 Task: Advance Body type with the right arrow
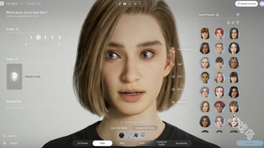[x=59, y=45]
